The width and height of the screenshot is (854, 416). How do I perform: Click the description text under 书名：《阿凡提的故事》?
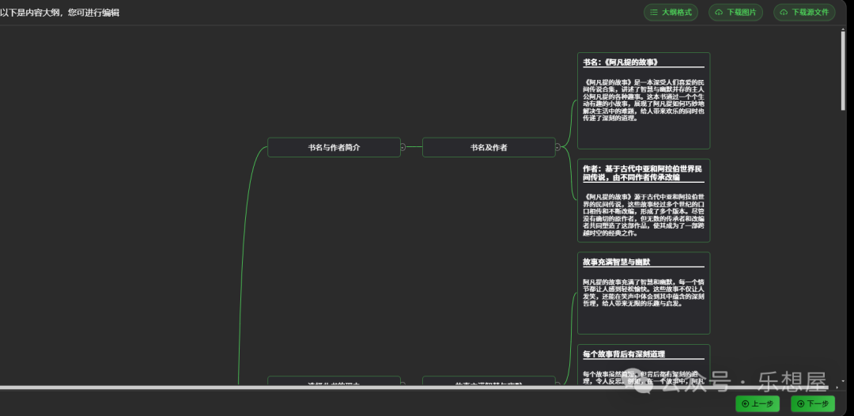coord(644,100)
